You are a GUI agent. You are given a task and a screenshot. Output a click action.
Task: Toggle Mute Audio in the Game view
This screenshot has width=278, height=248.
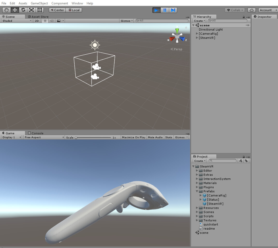coord(155,137)
